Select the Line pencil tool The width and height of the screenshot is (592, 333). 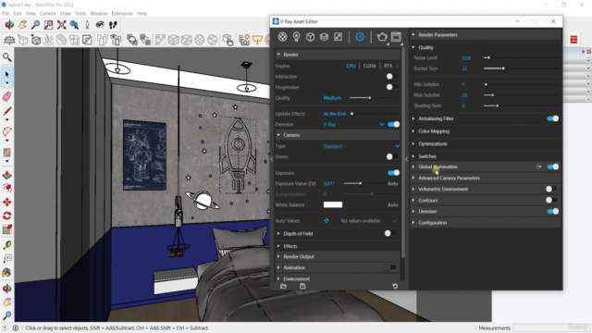click(6, 111)
